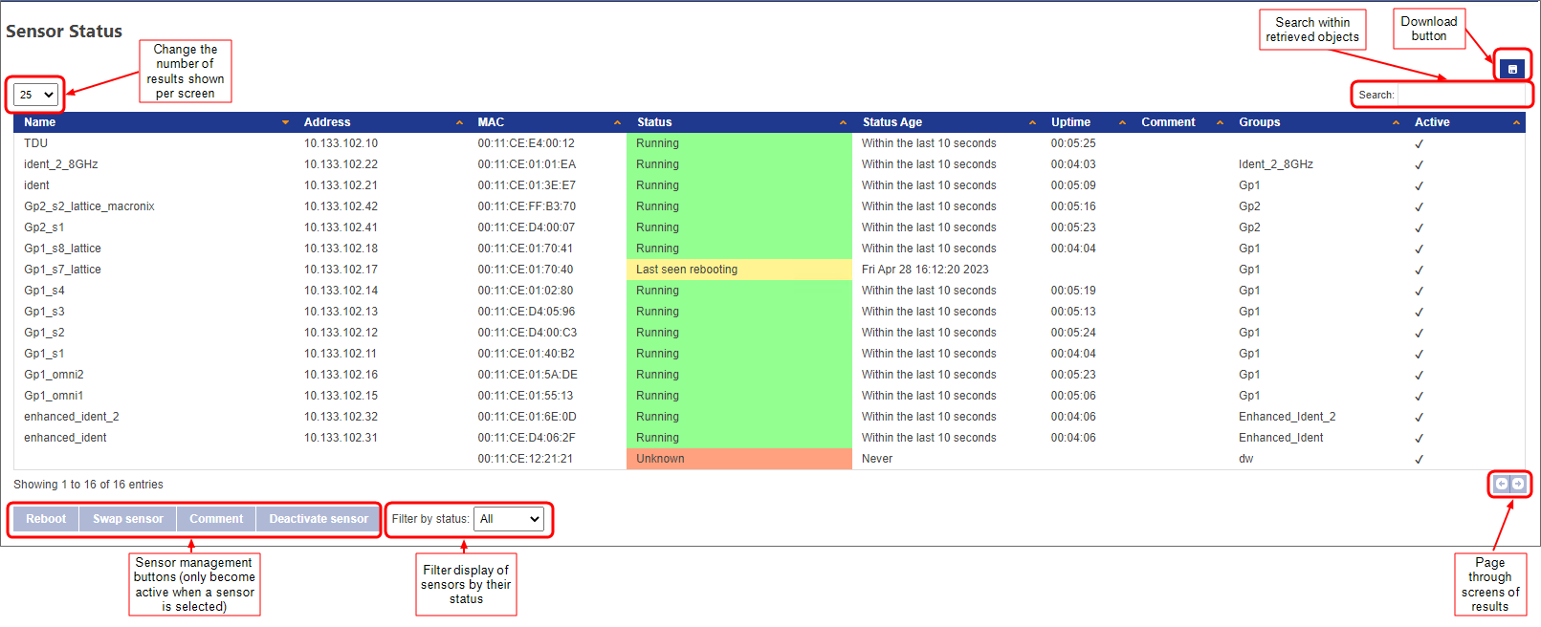1541x627 pixels.
Task: Select sensor ident_2_8GHz
Action: 61,164
